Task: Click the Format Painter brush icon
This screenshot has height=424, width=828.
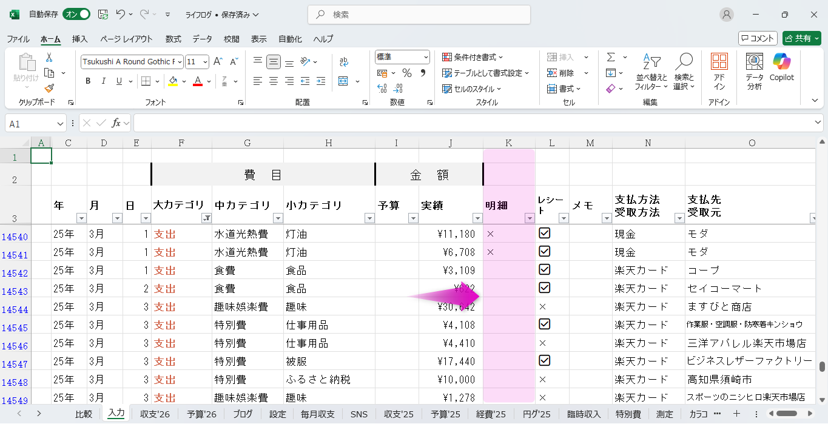Action: [x=49, y=88]
